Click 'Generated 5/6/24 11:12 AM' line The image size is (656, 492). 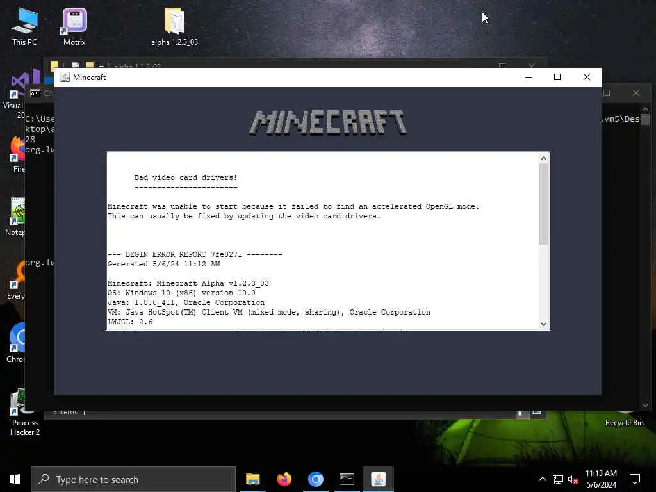(x=163, y=264)
